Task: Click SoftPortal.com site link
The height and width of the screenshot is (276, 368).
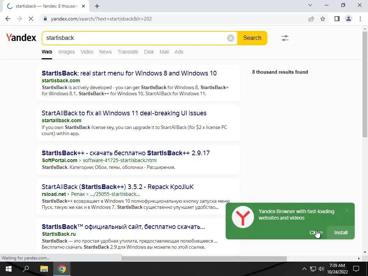Action: [60, 160]
